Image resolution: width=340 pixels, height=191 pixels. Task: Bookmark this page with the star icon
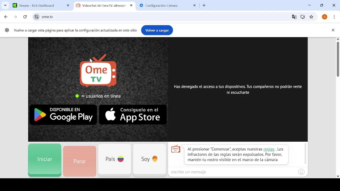click(312, 17)
